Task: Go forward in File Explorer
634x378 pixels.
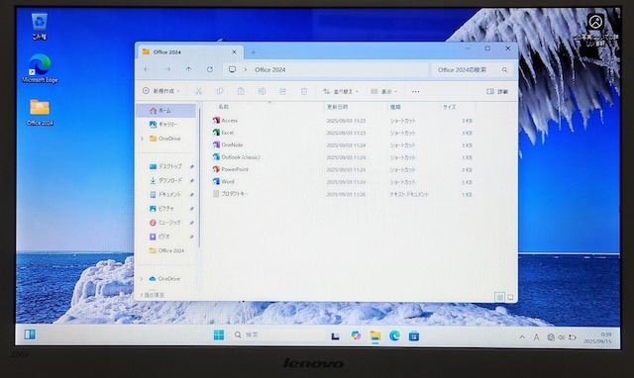Action: (167, 69)
